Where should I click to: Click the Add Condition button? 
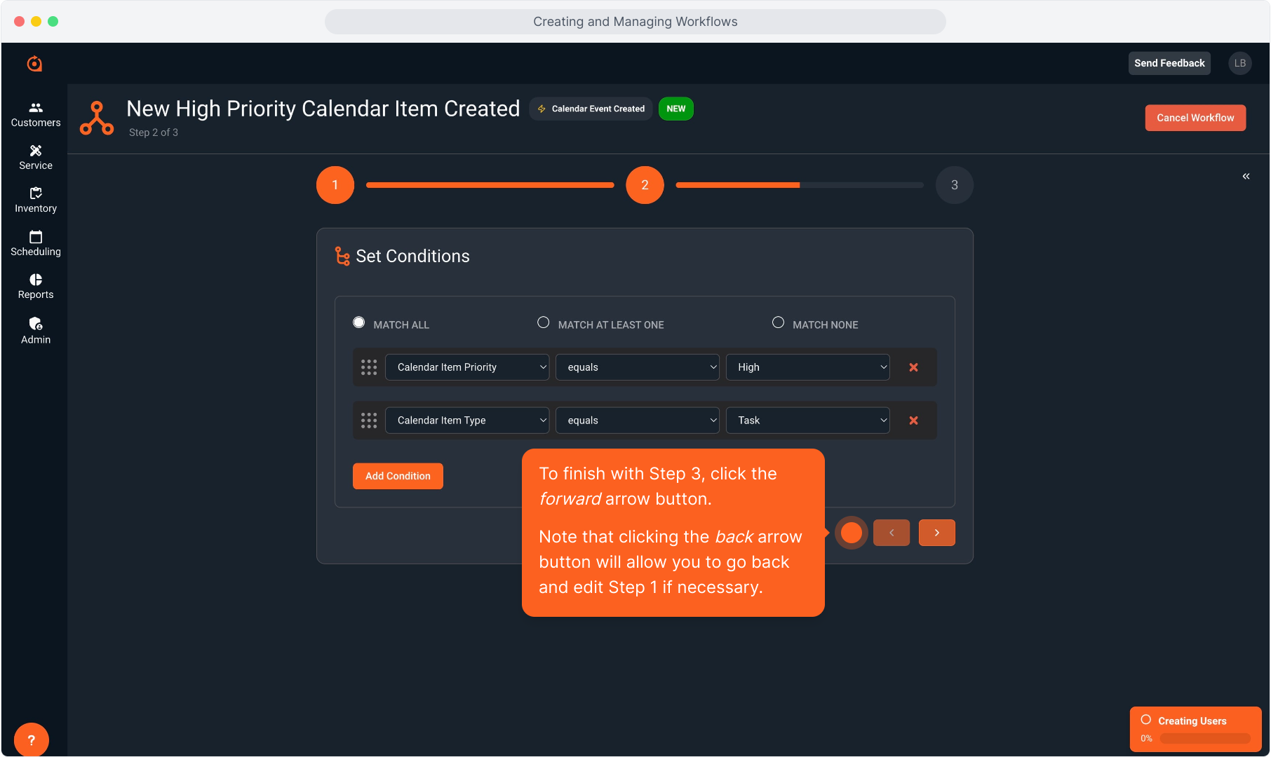tap(398, 476)
